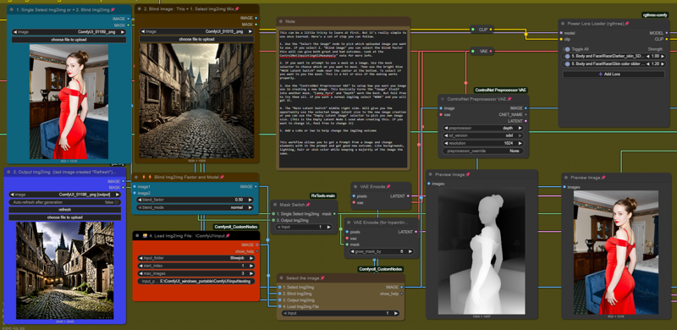Click the VAE reroute node
This screenshot has height=330, width=677.
coord(482,51)
